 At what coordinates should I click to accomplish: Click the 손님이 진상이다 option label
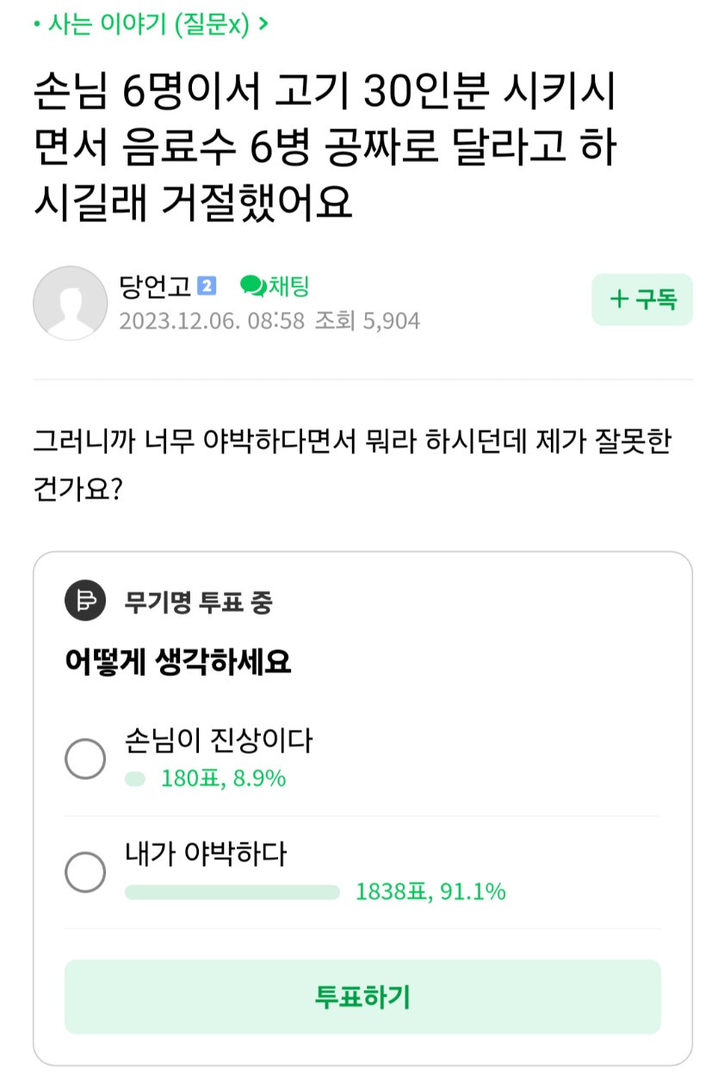(218, 740)
